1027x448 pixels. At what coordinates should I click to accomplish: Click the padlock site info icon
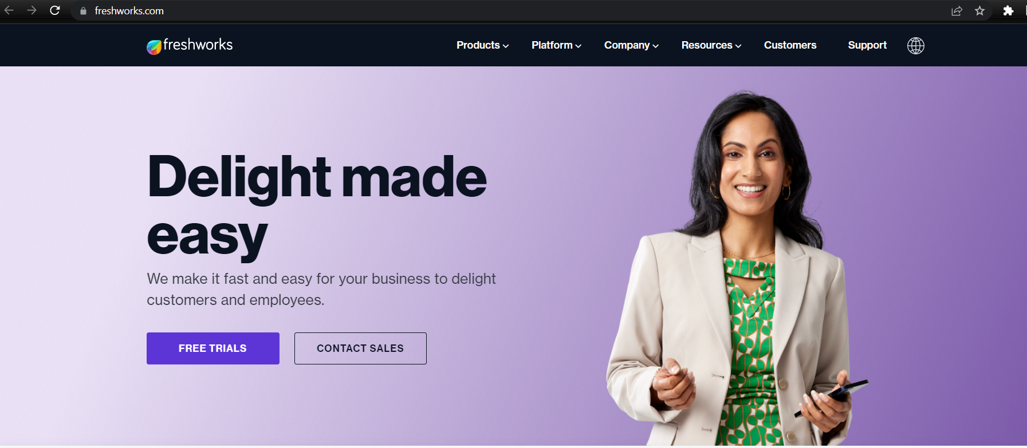[x=83, y=11]
